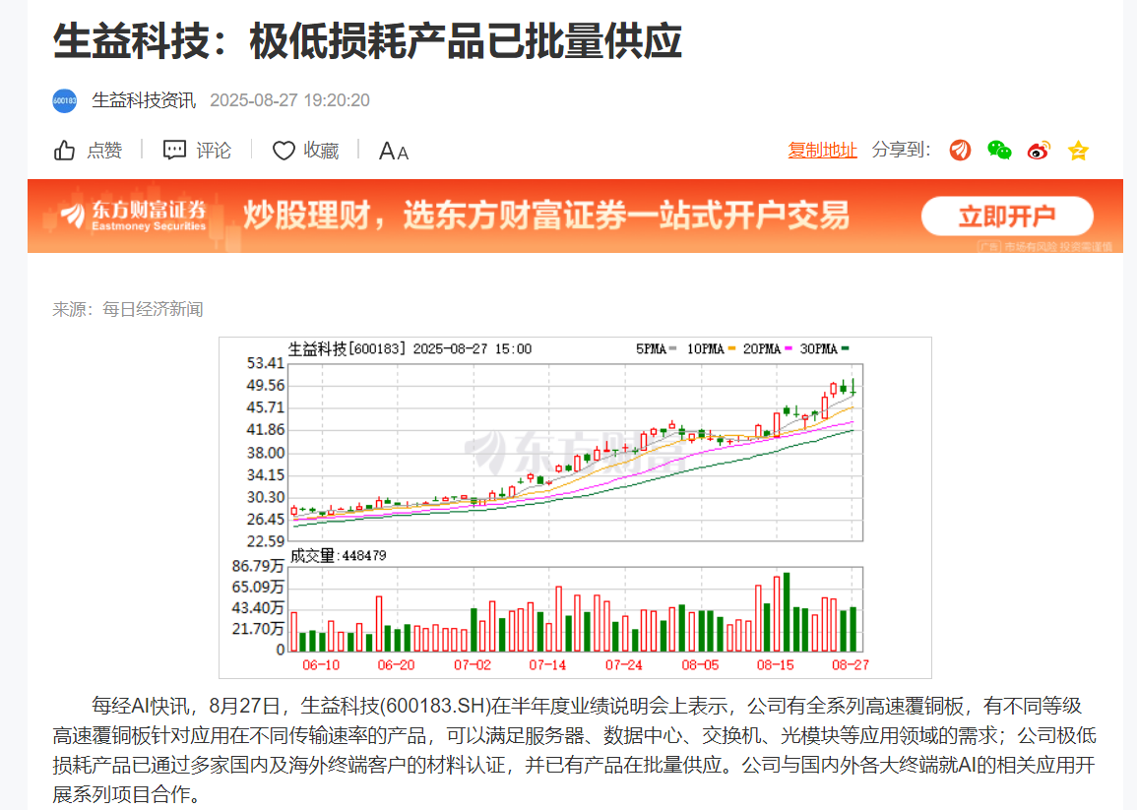The image size is (1137, 810).
Task: Click the 成交量:448479 volume label
Action: tap(338, 555)
